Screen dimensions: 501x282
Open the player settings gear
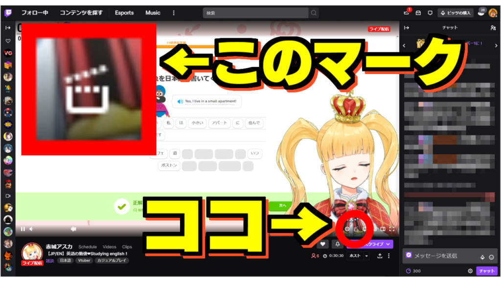[x=347, y=229]
